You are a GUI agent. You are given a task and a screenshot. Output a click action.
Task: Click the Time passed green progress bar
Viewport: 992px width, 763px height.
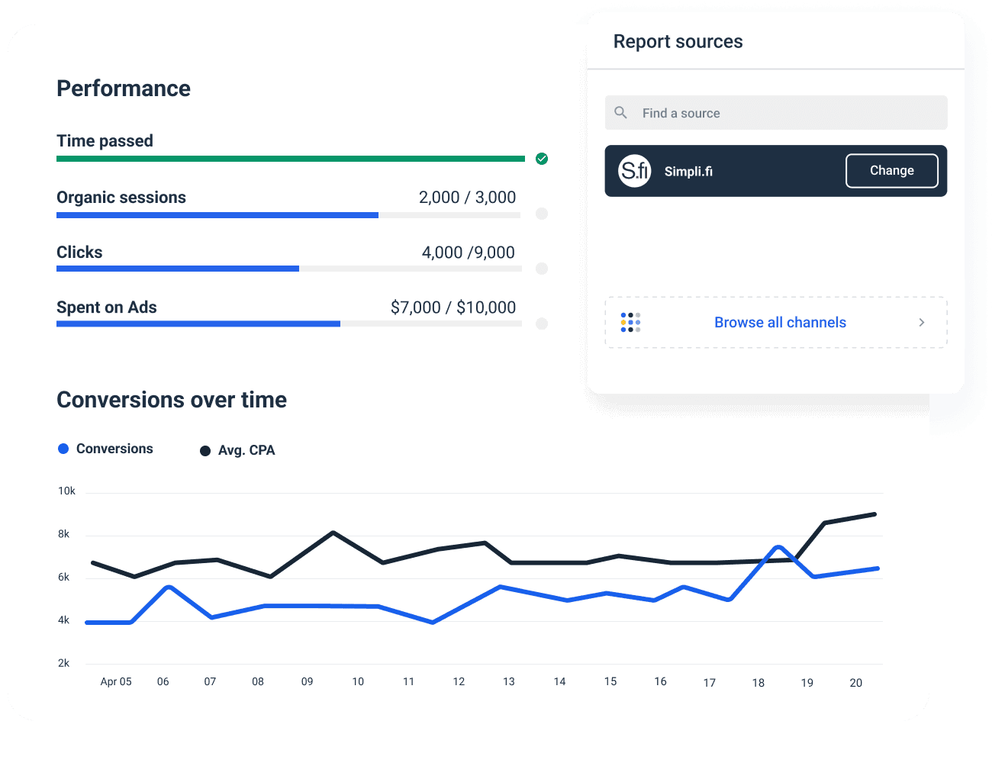coord(290,159)
